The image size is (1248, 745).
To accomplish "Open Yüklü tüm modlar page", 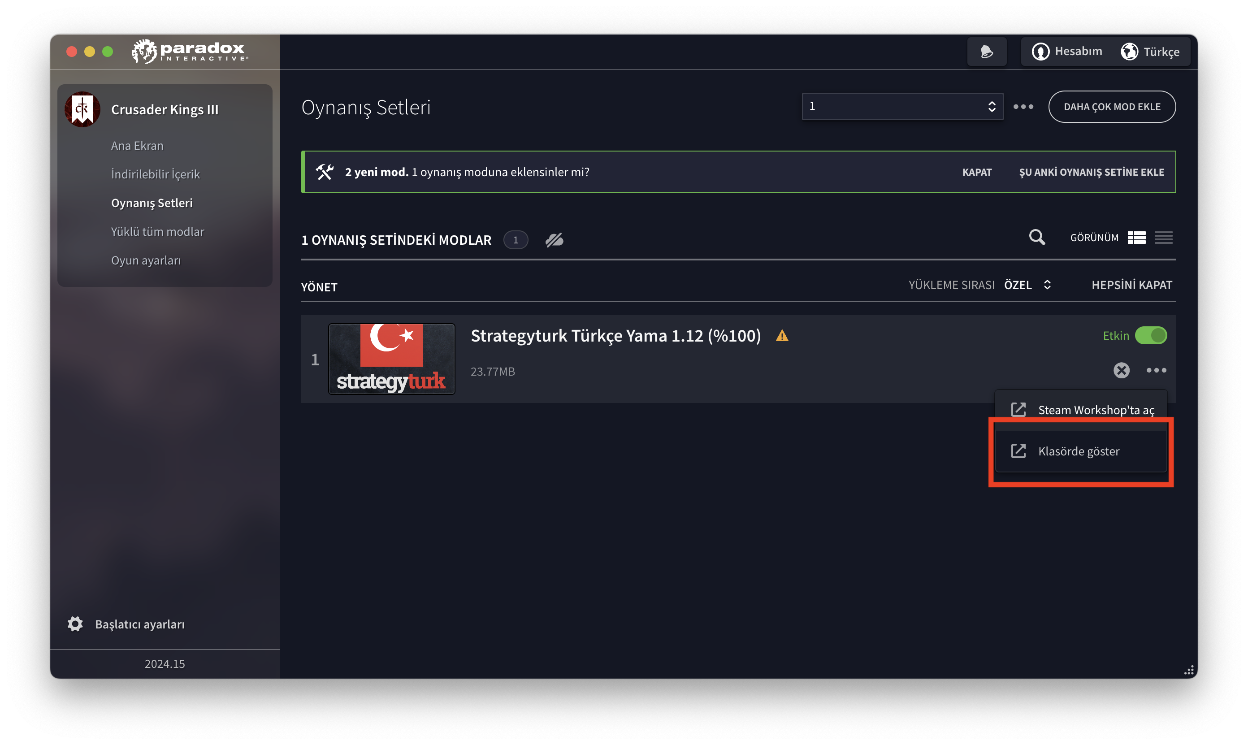I will point(158,231).
